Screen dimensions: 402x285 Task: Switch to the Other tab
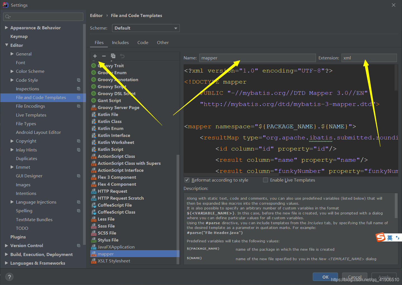tap(163, 42)
